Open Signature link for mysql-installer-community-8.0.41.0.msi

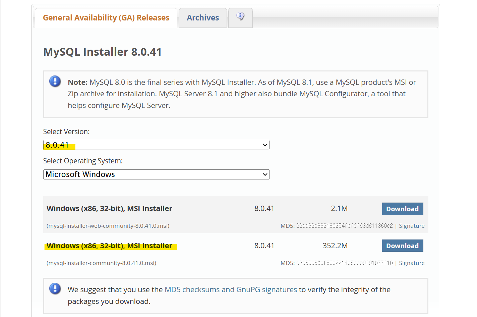point(412,263)
